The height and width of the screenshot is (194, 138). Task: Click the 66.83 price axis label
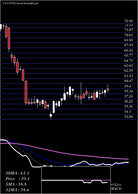129,50
